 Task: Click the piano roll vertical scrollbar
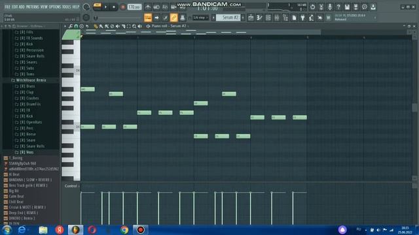point(414,108)
